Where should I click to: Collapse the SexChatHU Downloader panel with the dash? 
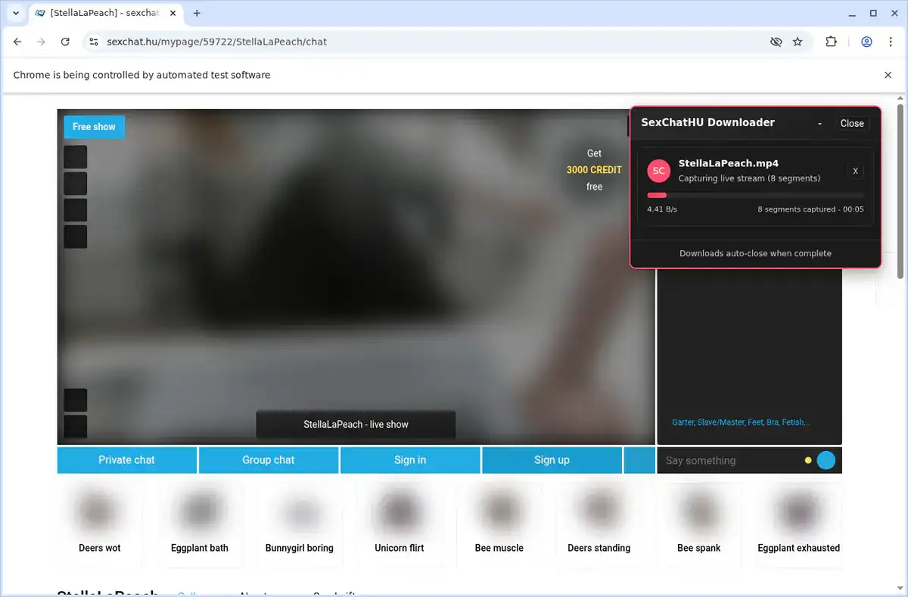pos(819,123)
